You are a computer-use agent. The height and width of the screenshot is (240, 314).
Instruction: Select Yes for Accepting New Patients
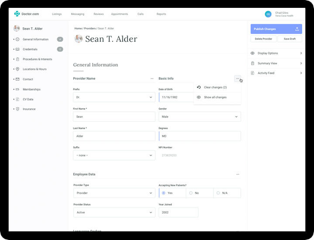tap(164, 193)
